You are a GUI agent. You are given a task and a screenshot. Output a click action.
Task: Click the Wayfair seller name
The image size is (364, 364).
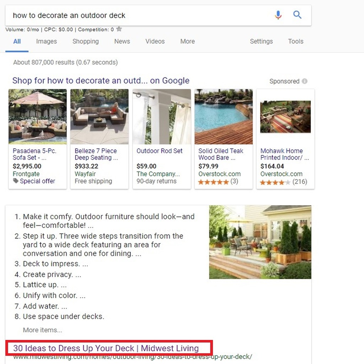[85, 174]
